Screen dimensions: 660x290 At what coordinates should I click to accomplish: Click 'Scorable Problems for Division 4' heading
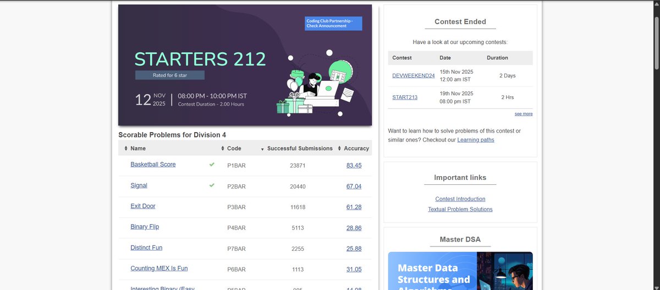(172, 135)
